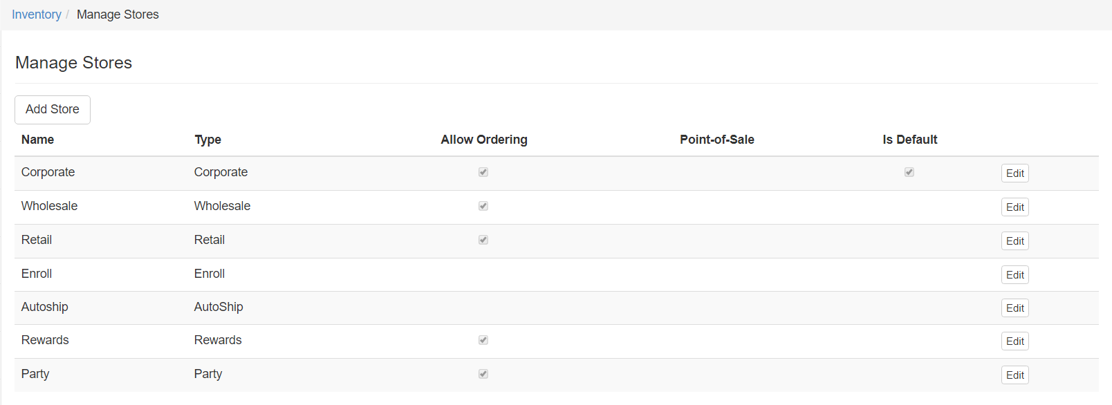This screenshot has height=405, width=1112.
Task: Toggle Wholesale Allow Ordering checkbox
Action: [x=483, y=206]
